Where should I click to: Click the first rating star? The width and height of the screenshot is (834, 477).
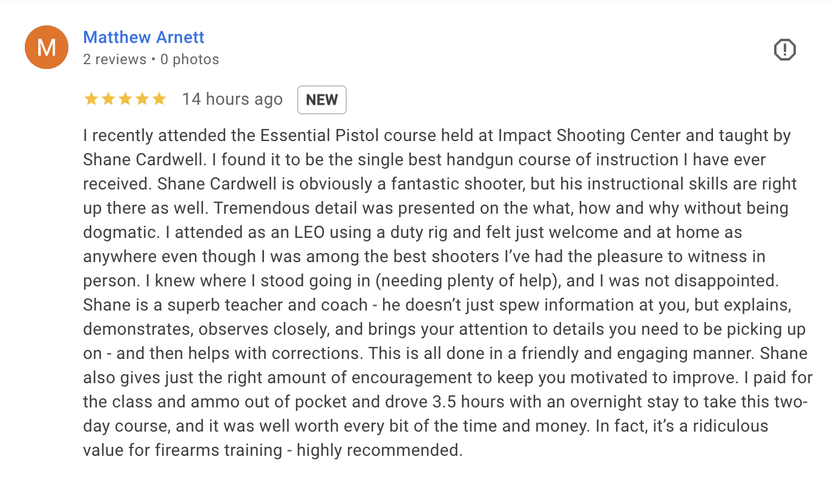coord(91,99)
